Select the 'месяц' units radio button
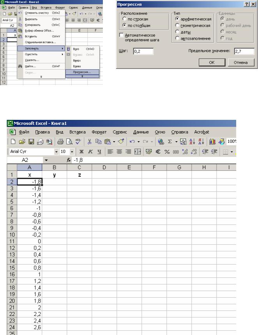This screenshot has height=335, width=258. (x=223, y=32)
